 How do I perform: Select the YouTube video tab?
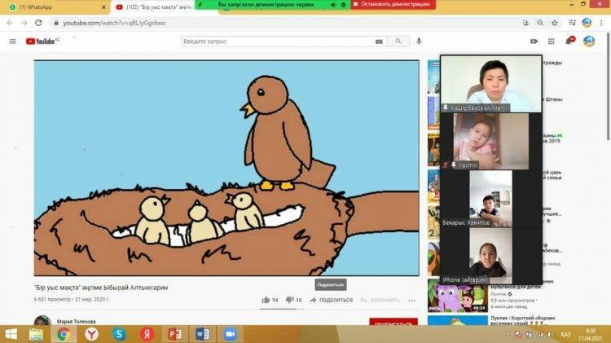click(x=156, y=7)
